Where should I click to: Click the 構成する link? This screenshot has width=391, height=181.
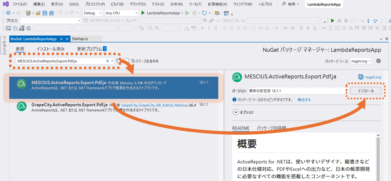[x=304, y=100]
